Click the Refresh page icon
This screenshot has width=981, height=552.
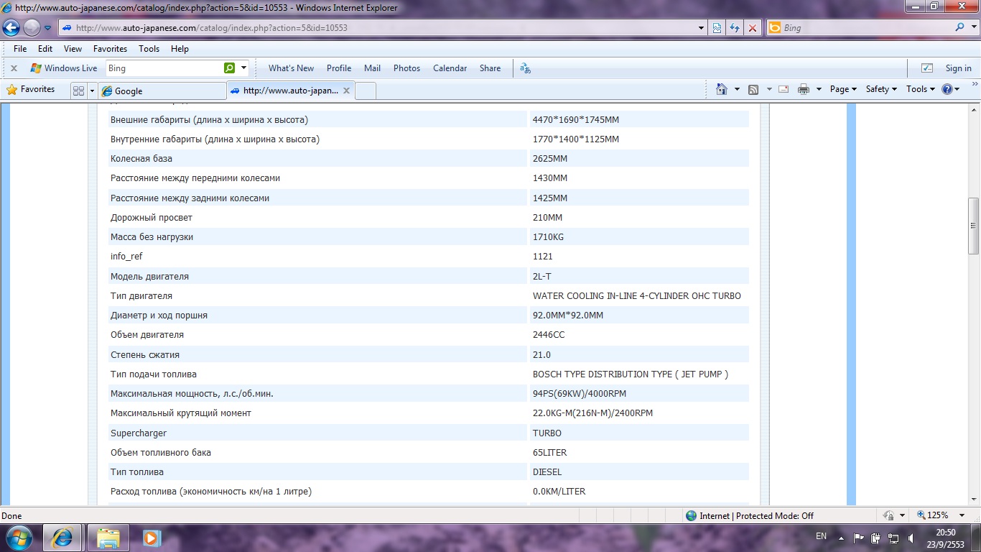pos(735,28)
